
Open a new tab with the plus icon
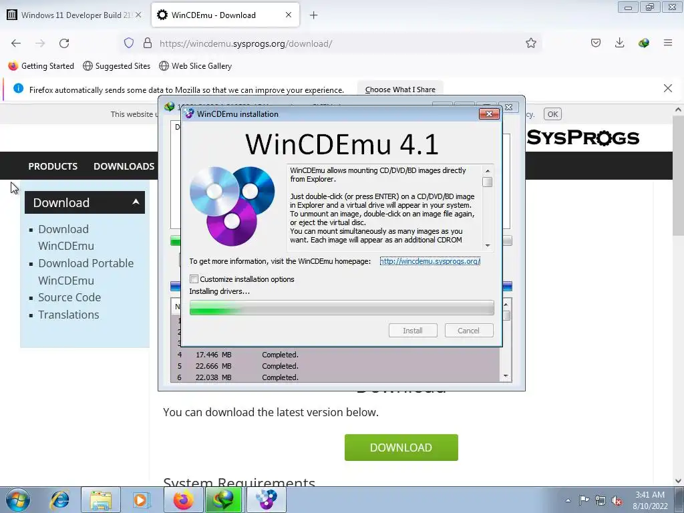pyautogui.click(x=314, y=15)
